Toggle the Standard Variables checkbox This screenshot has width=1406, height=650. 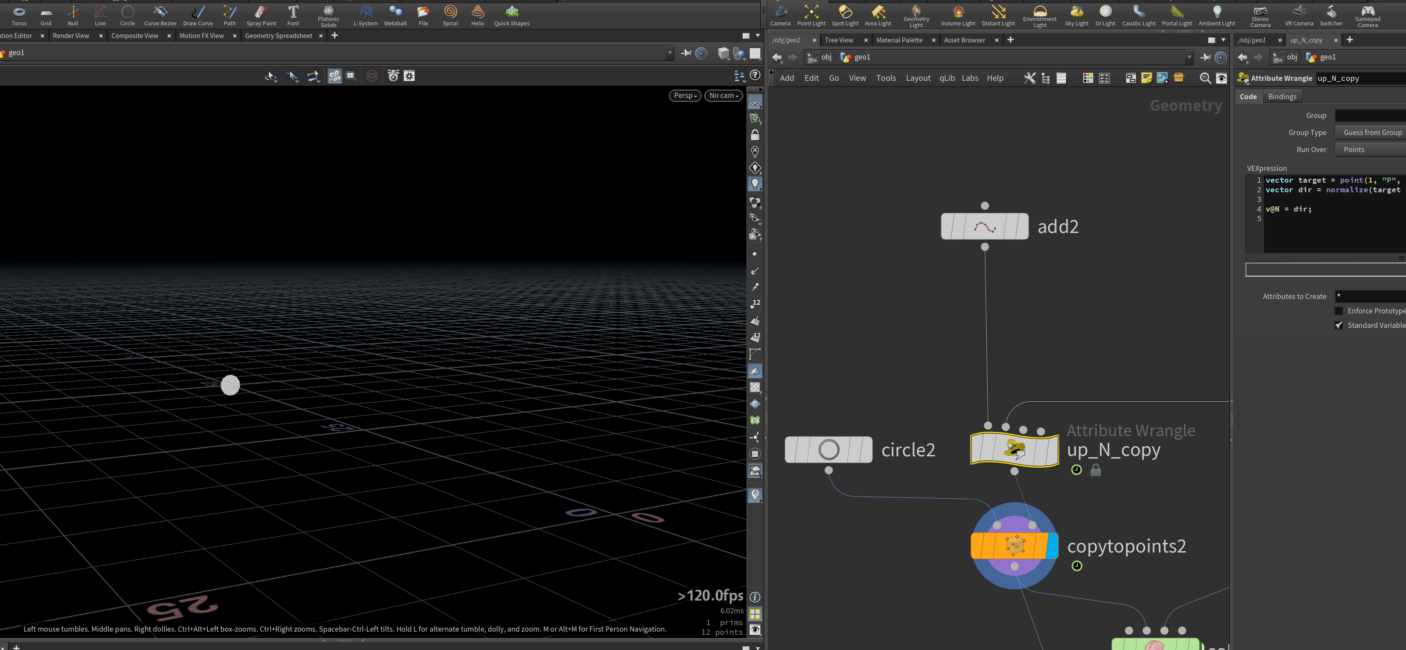pos(1339,325)
